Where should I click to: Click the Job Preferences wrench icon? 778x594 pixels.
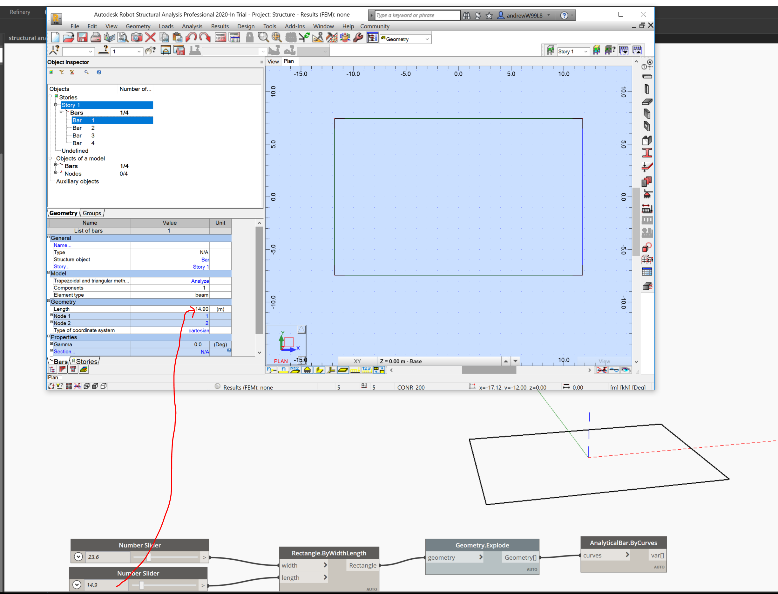(x=358, y=38)
